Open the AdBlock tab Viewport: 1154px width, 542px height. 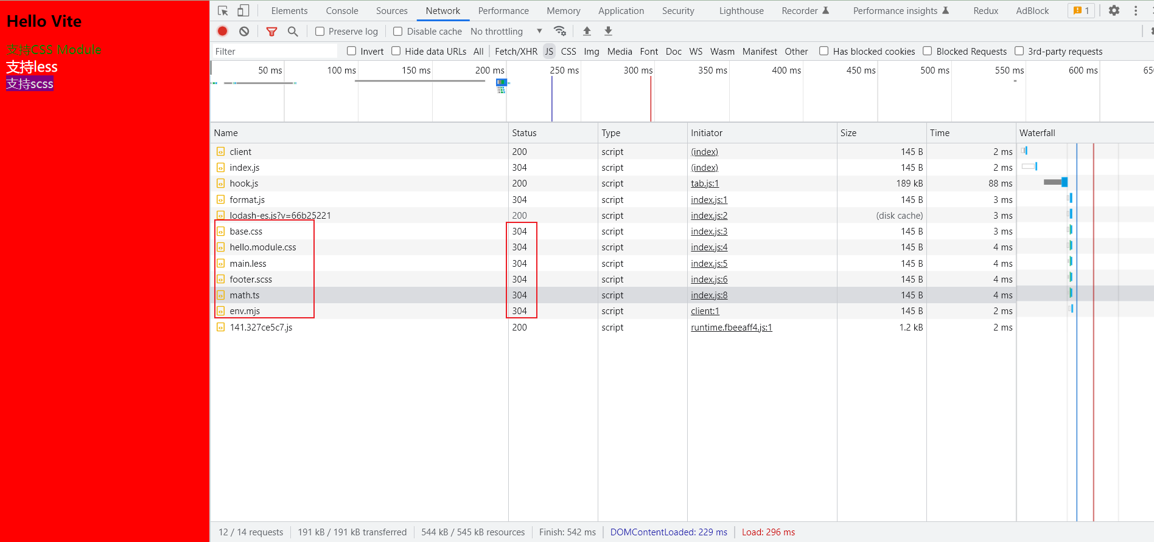[1032, 11]
